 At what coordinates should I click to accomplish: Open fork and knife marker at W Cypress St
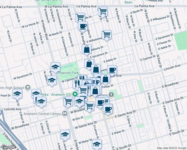pyautogui.click(x=82, y=78)
